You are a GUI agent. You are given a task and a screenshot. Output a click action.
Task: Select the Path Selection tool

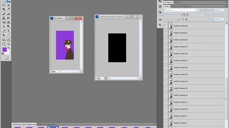(x=4, y=35)
